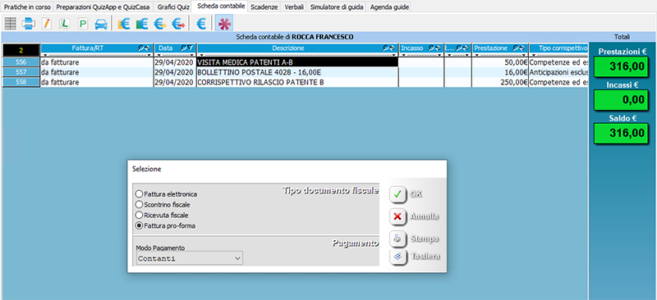Select the Fattura elettronica radio option

[x=166, y=194]
